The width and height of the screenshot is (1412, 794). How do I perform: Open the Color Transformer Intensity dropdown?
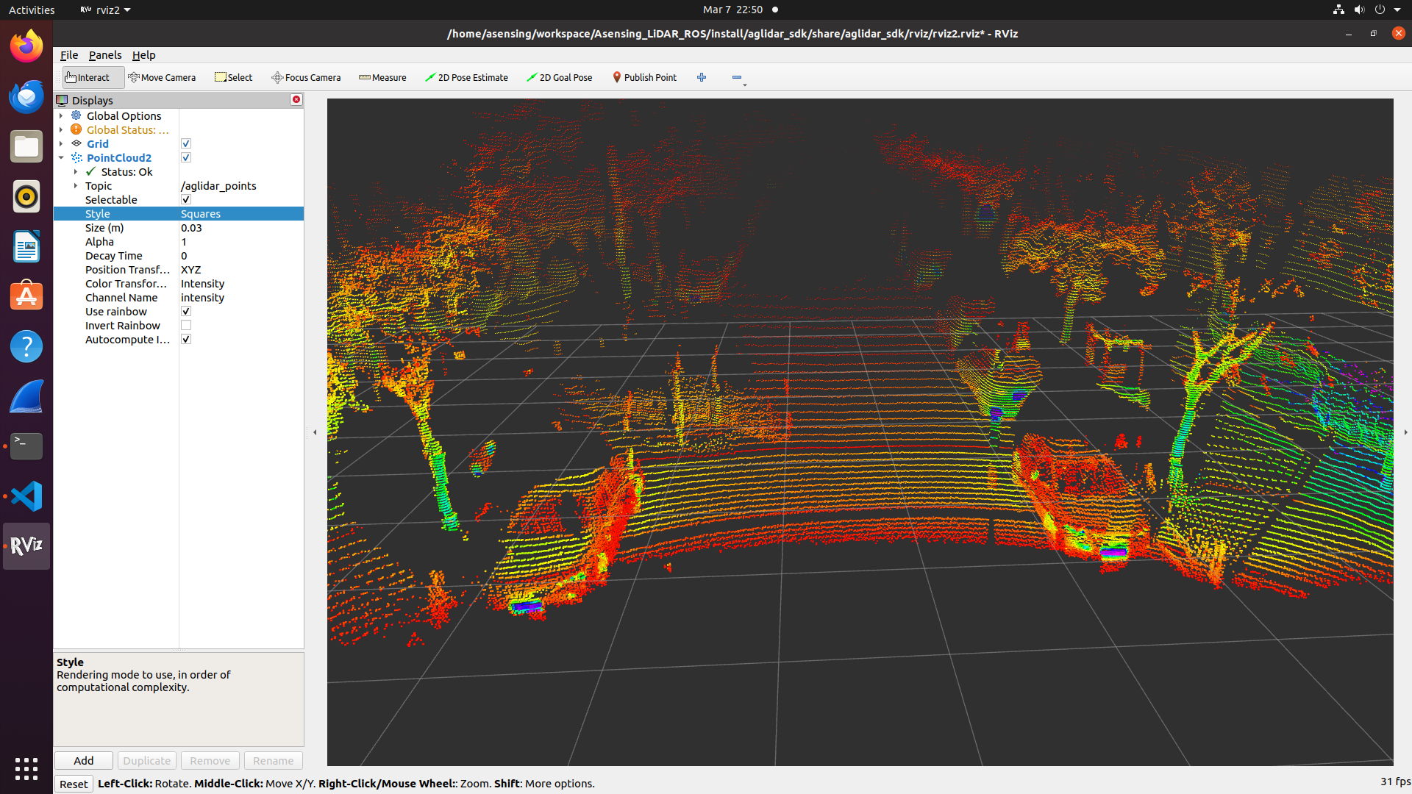pyautogui.click(x=241, y=283)
